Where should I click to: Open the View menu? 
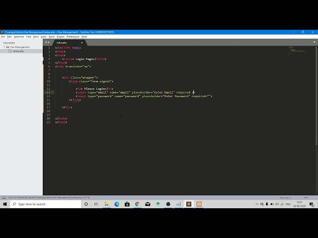[36, 37]
